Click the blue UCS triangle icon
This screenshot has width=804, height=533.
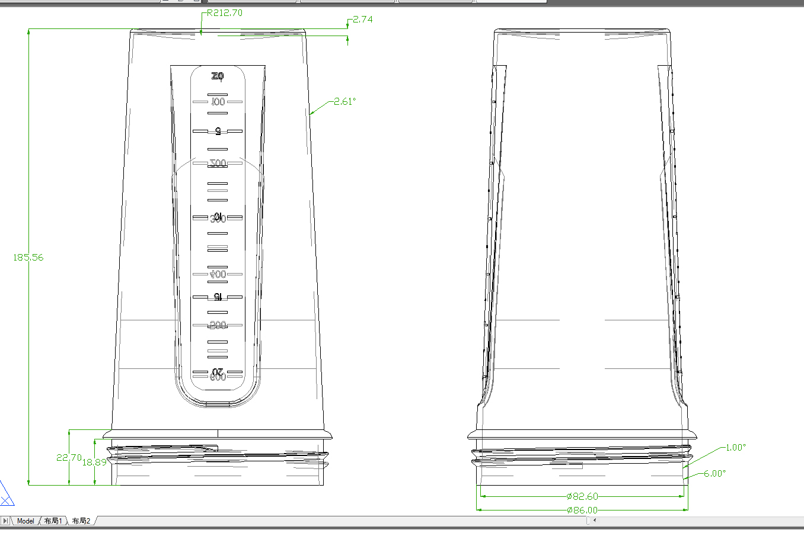tap(5, 495)
